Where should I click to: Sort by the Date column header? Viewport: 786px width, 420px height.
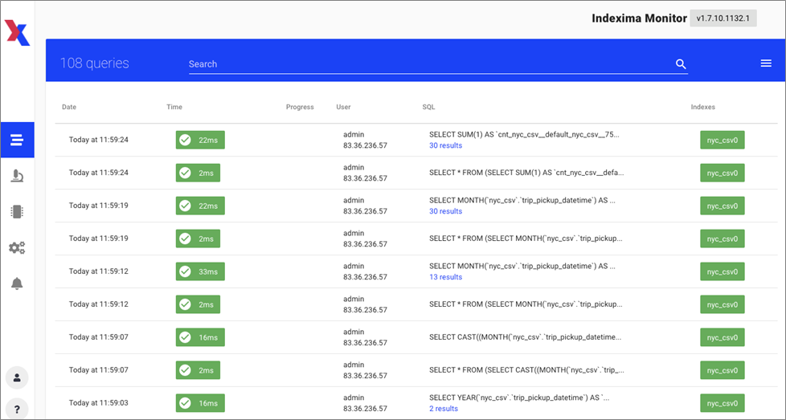pyautogui.click(x=69, y=107)
